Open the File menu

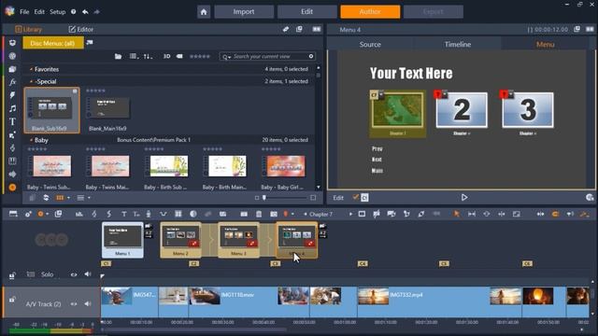click(24, 12)
